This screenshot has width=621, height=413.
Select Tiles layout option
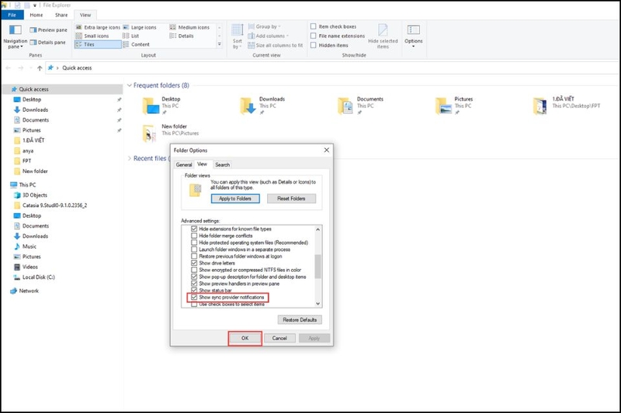pos(98,45)
